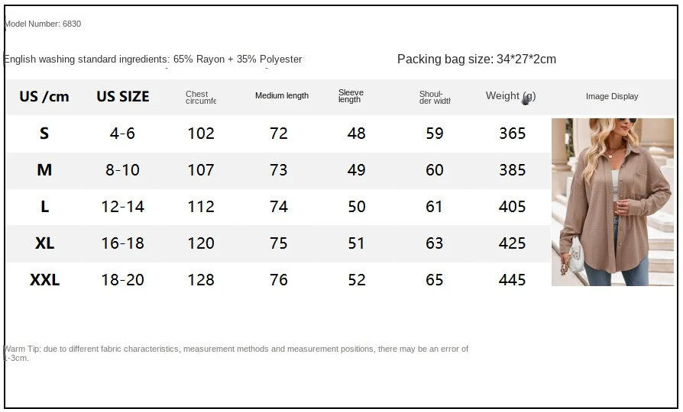This screenshot has width=683, height=412.
Task: Select the S size row label
Action: point(44,134)
